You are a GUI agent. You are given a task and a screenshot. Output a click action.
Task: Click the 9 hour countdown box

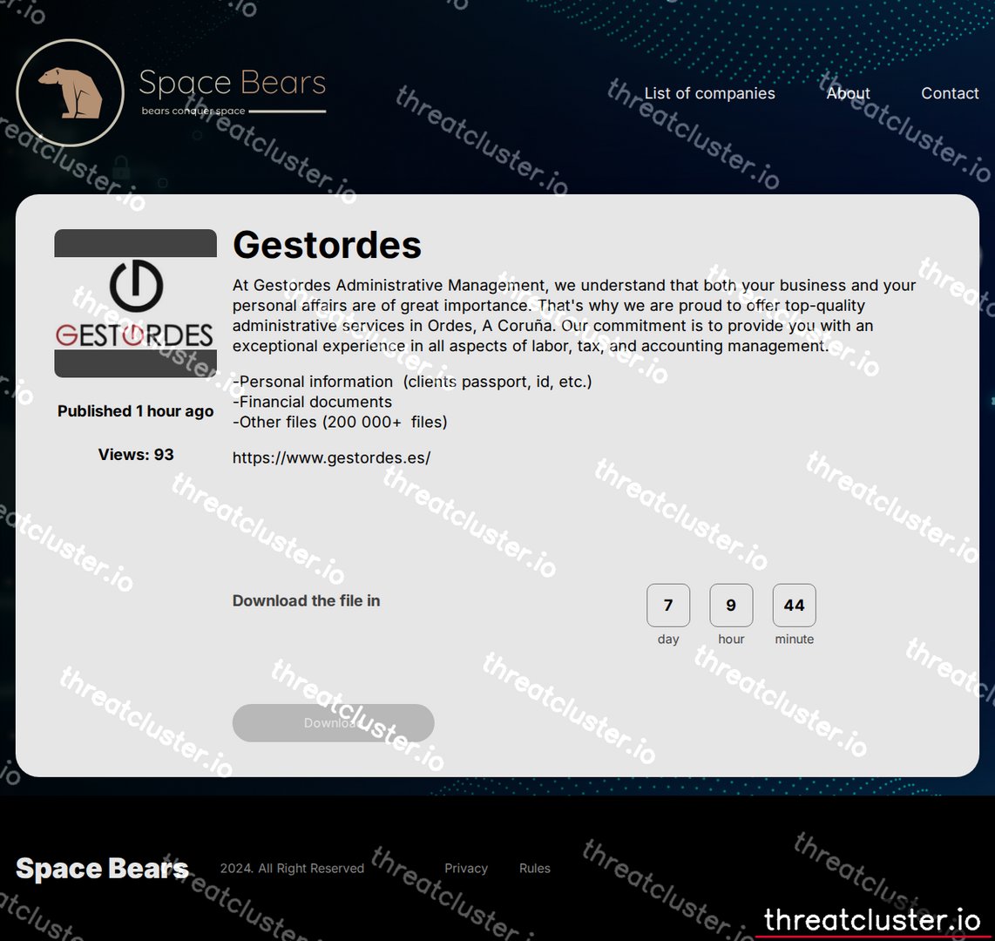pos(731,605)
